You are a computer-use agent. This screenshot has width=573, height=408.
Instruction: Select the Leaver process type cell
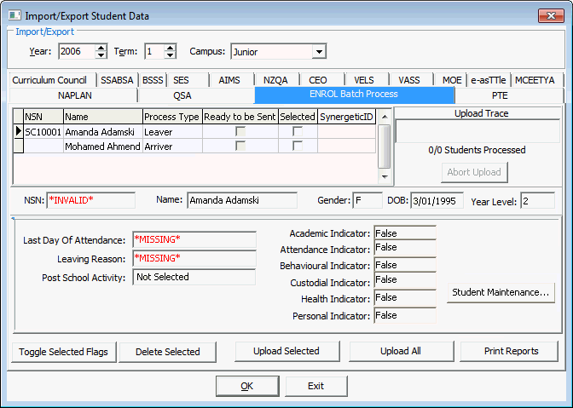(172, 132)
